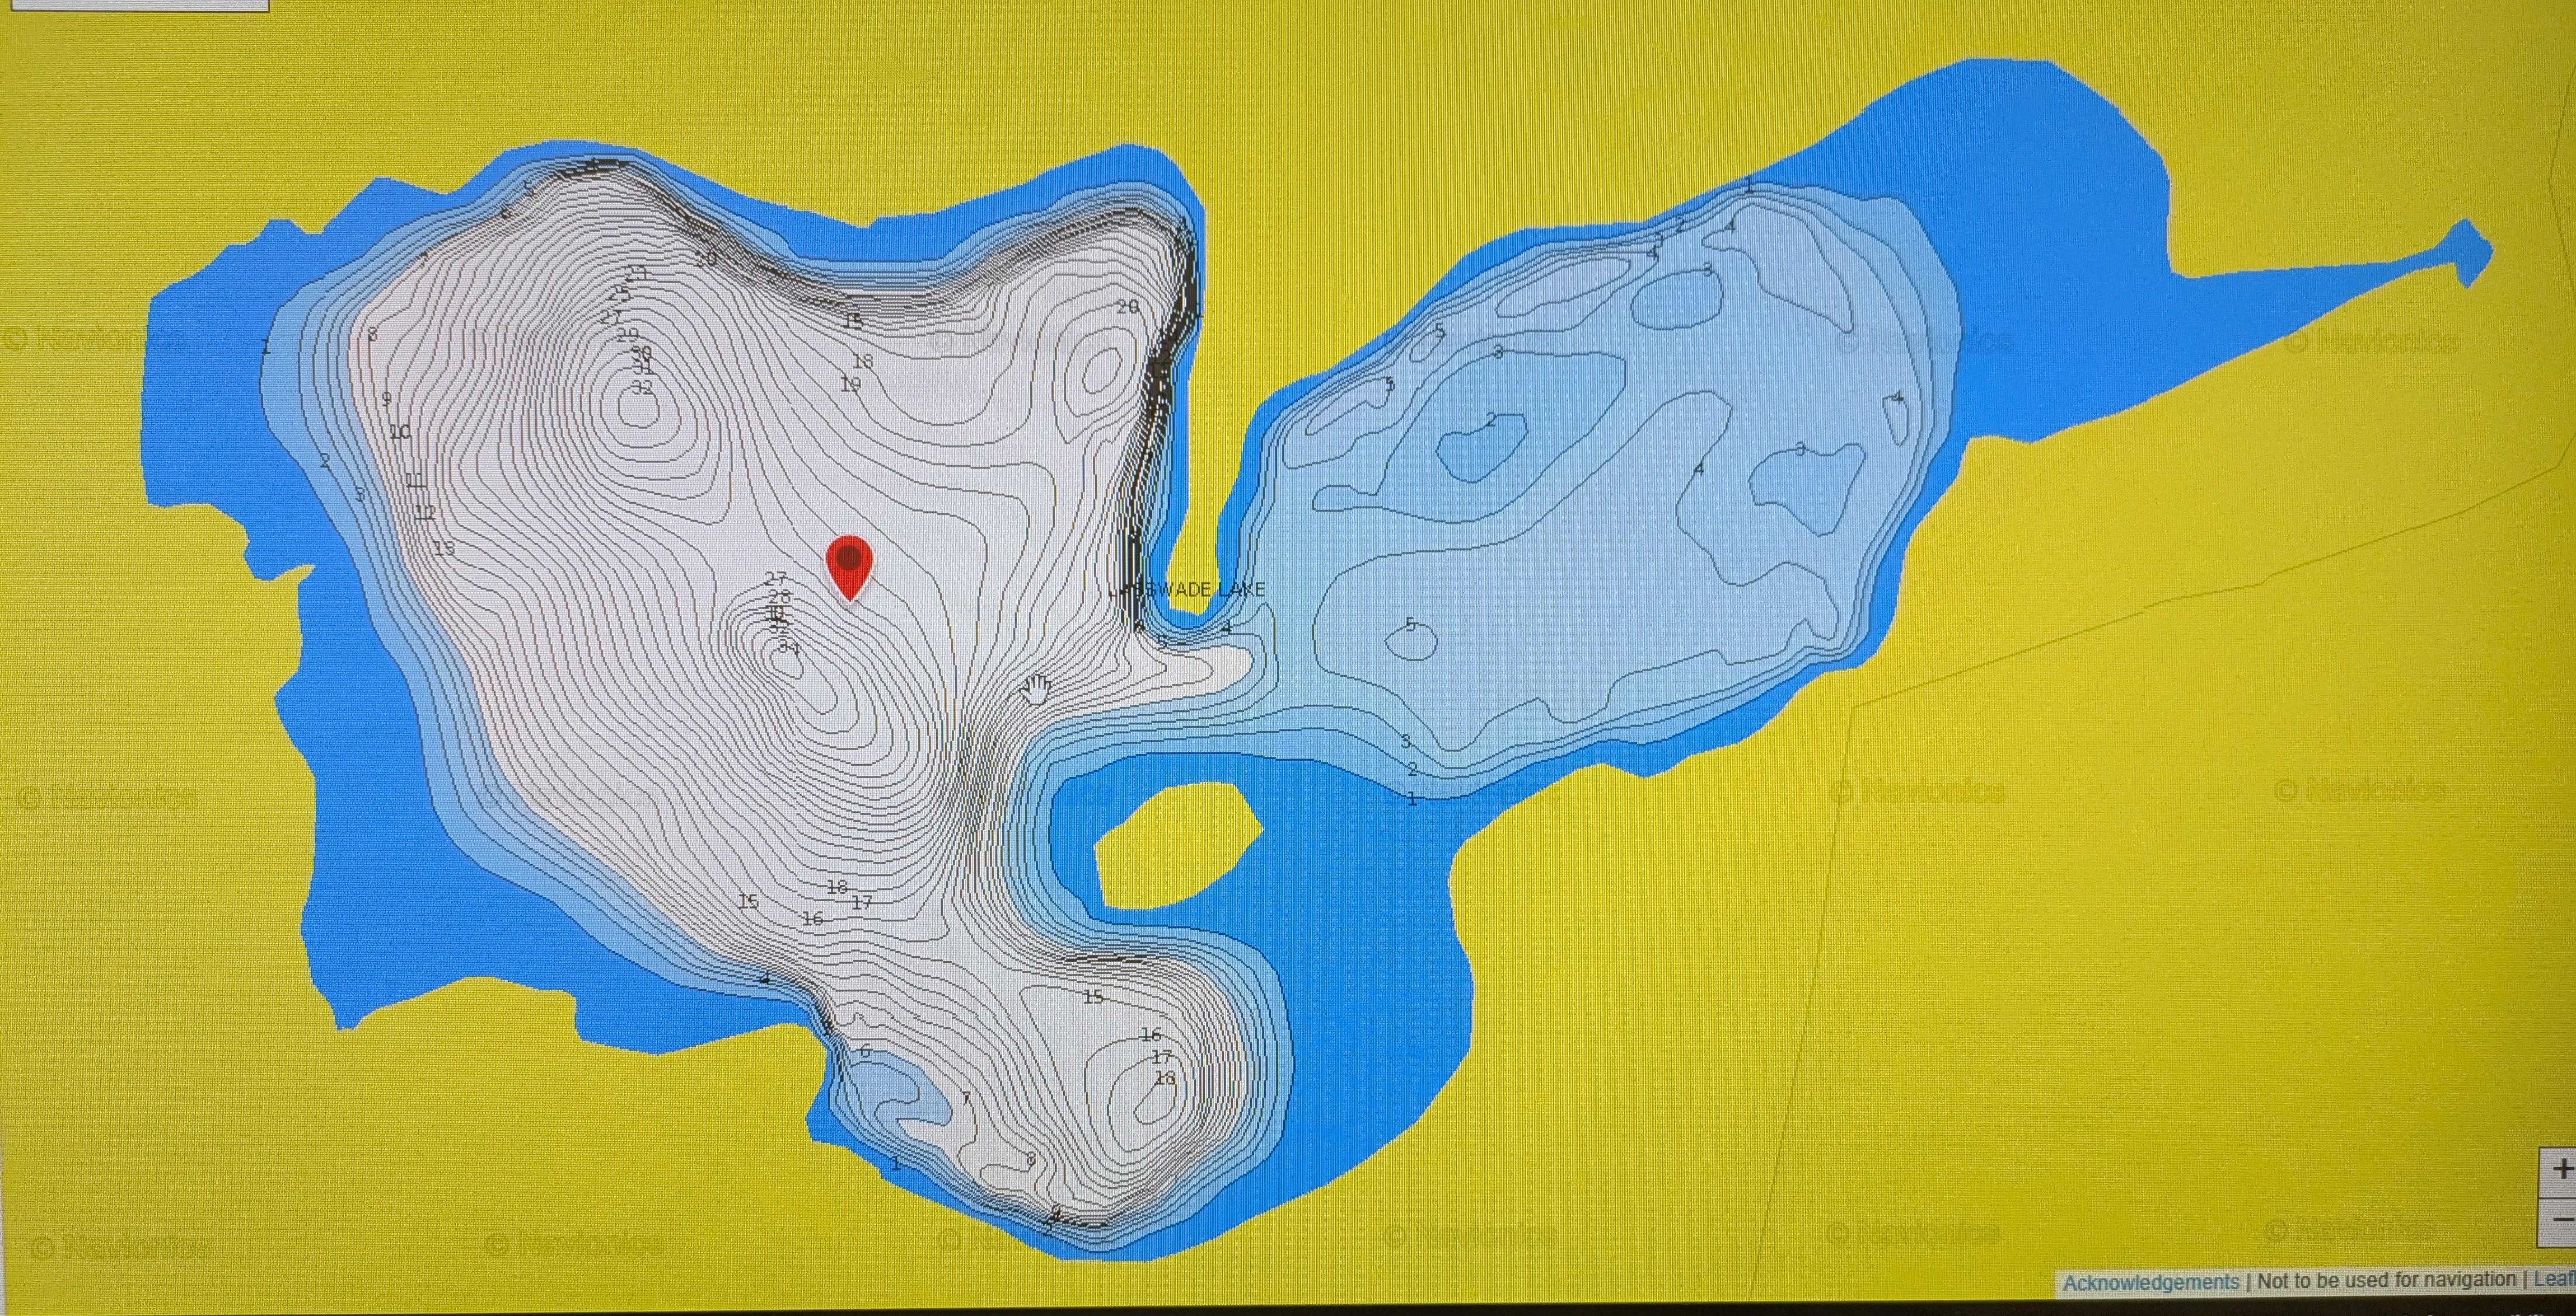Click the 19 depth sounding label

click(x=850, y=384)
